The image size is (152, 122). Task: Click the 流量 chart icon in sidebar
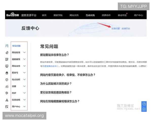click(x=7, y=86)
